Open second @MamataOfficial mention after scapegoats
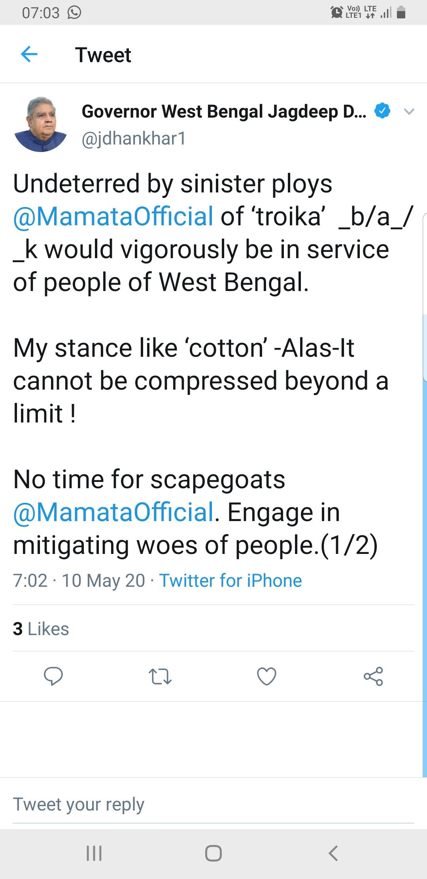The image size is (427, 879). (113, 512)
